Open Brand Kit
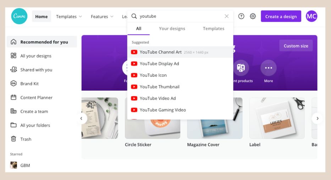The height and width of the screenshot is (180, 331). click(x=29, y=84)
